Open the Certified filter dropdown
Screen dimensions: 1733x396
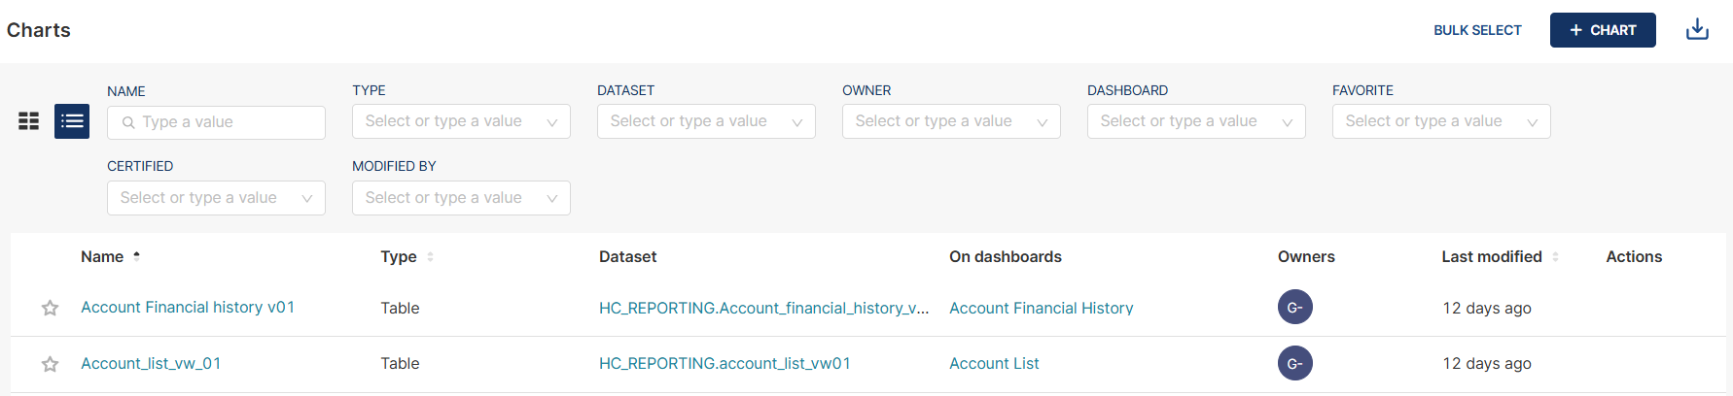(x=216, y=198)
